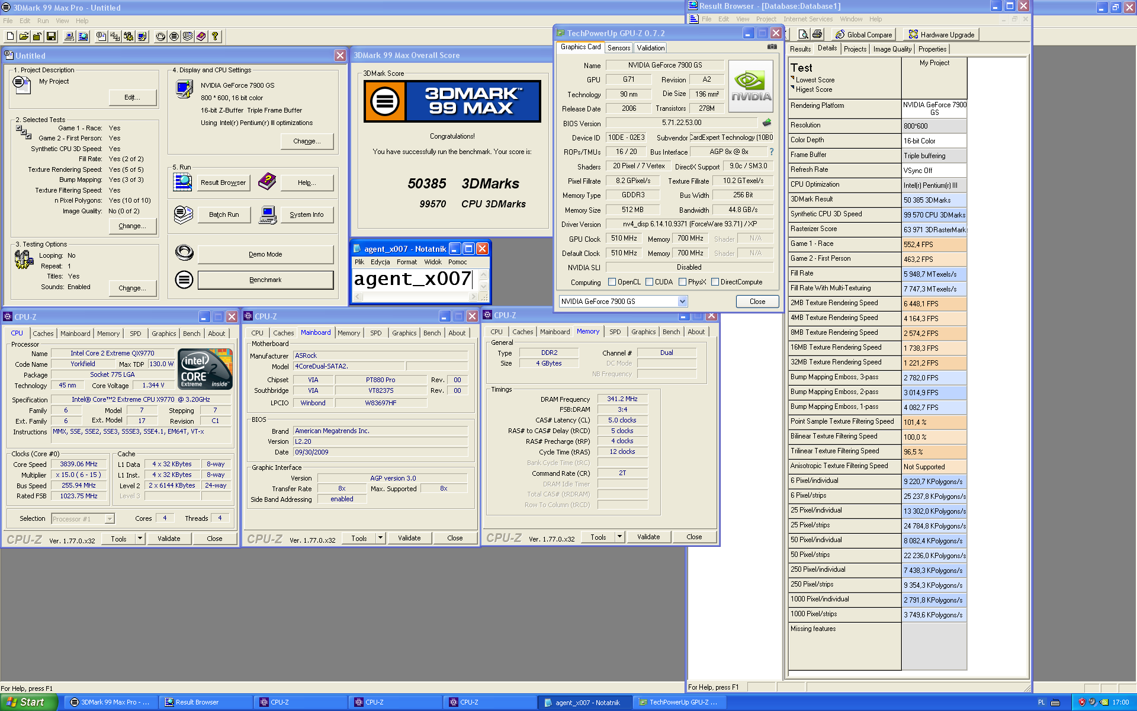
Task: Click purple help book icon in toolbar
Action: [201, 37]
